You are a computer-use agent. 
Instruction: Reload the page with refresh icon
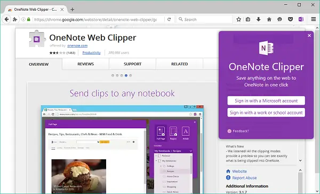(x=169, y=19)
